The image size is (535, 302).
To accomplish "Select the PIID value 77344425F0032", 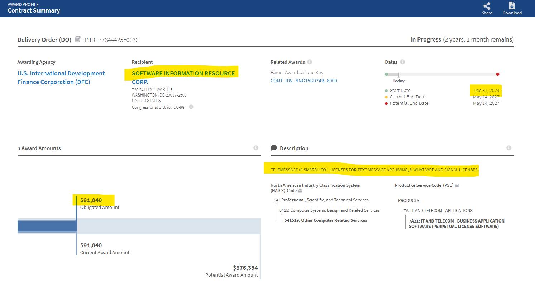I will tap(119, 40).
